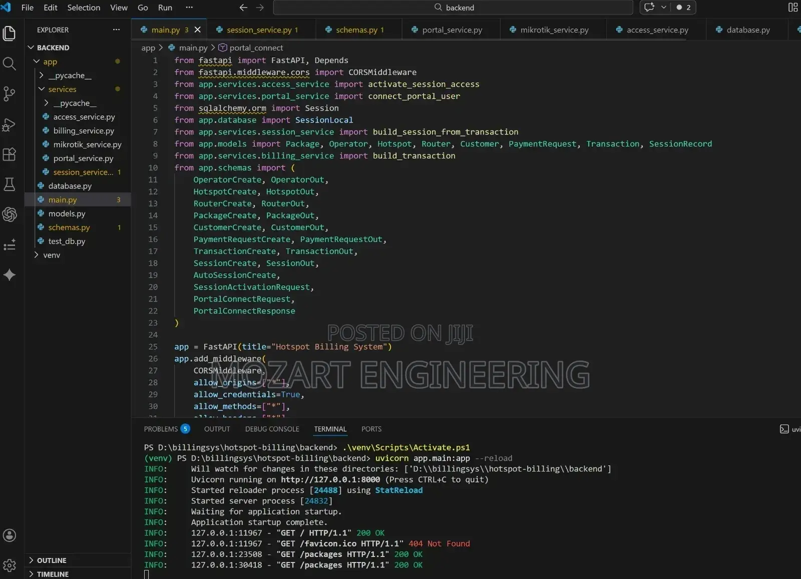The height and width of the screenshot is (579, 801).
Task: Open the Accounts menu in the activity bar
Action: [x=9, y=535]
